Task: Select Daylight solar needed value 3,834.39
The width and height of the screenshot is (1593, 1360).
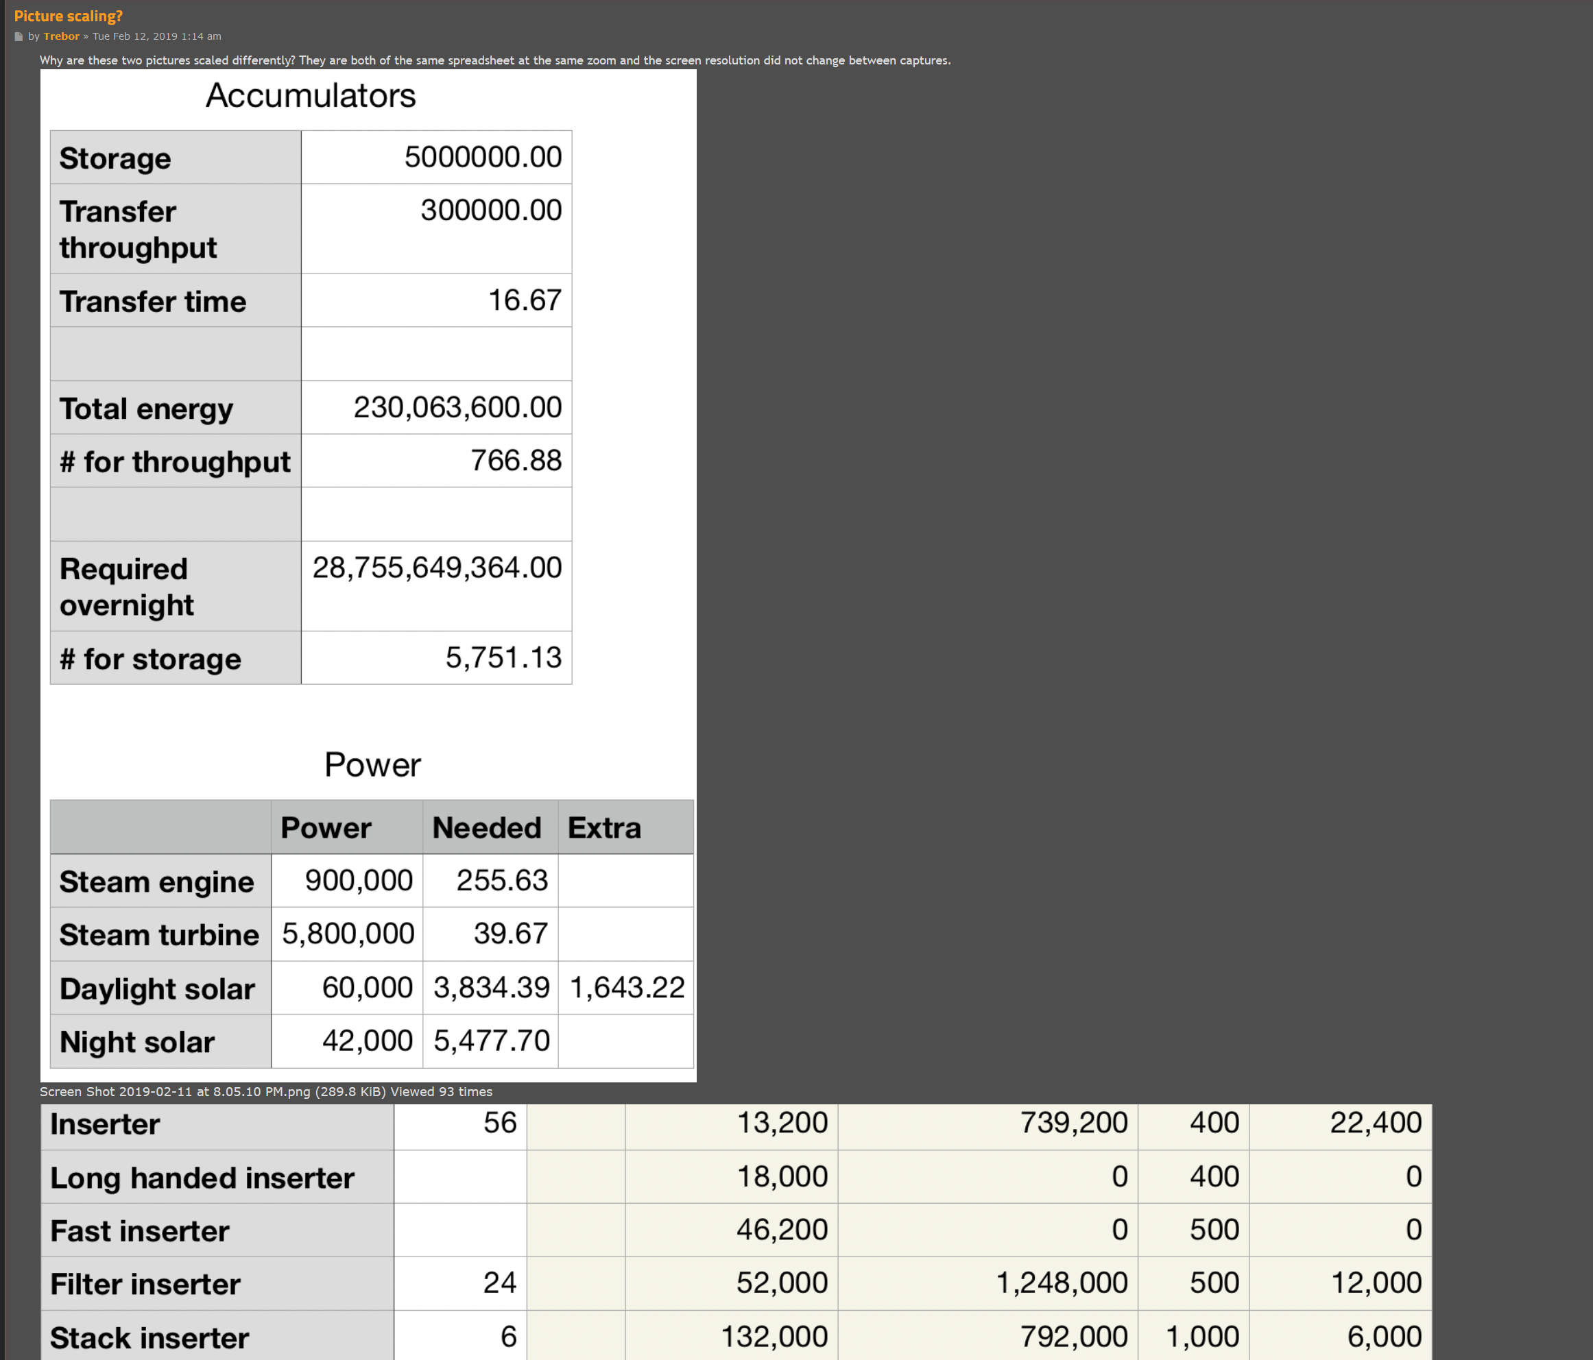Action: [x=492, y=987]
